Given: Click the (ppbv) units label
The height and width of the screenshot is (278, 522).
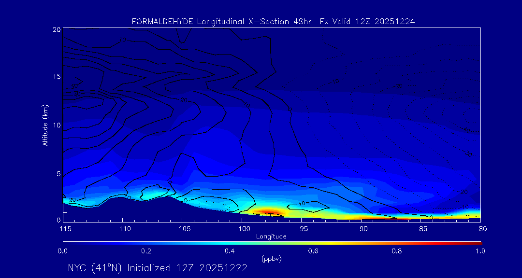Looking at the screenshot, I should 271,259.
